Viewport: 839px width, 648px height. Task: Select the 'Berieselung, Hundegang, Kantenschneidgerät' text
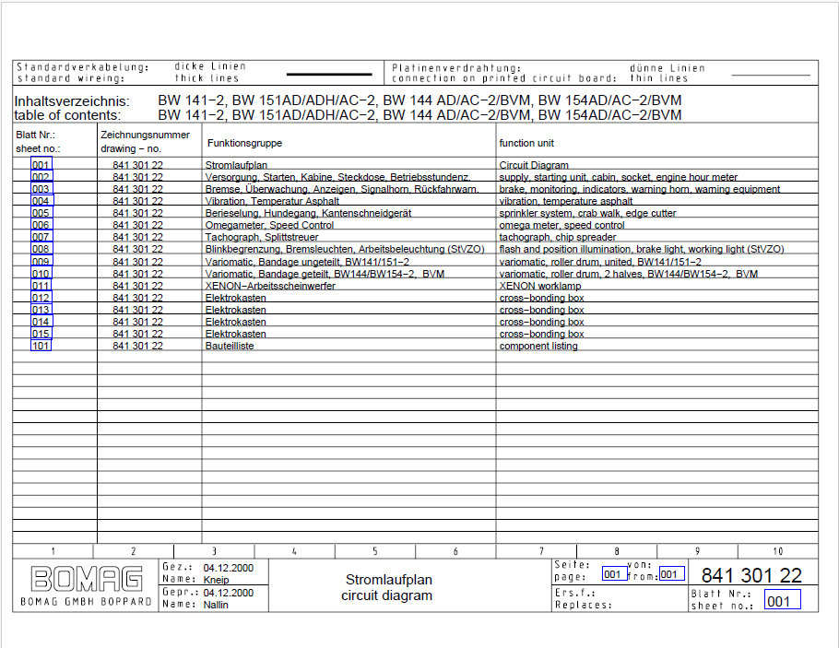tap(308, 213)
